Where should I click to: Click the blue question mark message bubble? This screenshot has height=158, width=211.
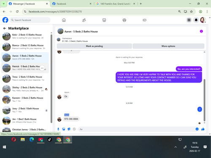200,109
